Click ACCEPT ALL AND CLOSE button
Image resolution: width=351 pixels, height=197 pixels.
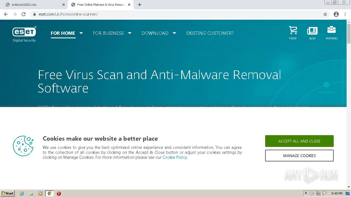click(299, 141)
